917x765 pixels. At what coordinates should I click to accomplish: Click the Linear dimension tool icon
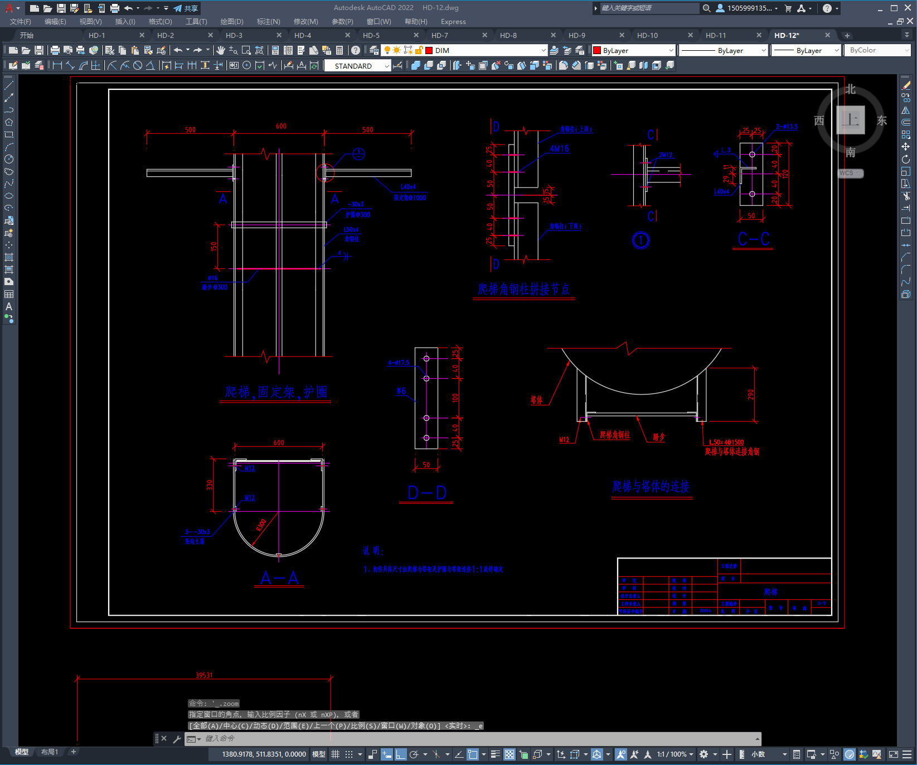(57, 65)
